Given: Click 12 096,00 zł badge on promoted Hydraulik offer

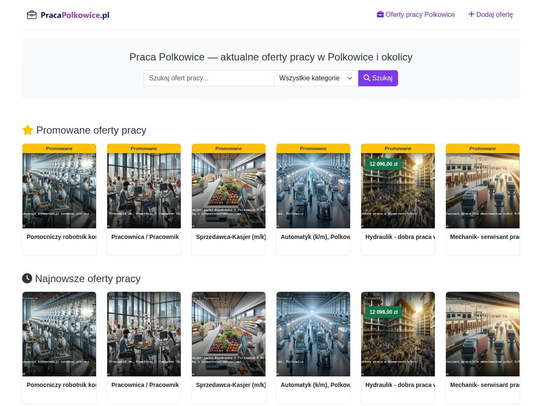Looking at the screenshot, I should click(x=384, y=164).
